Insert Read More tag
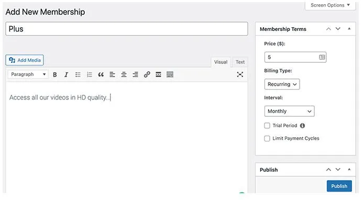This screenshot has height=200, width=363. pyautogui.click(x=158, y=74)
